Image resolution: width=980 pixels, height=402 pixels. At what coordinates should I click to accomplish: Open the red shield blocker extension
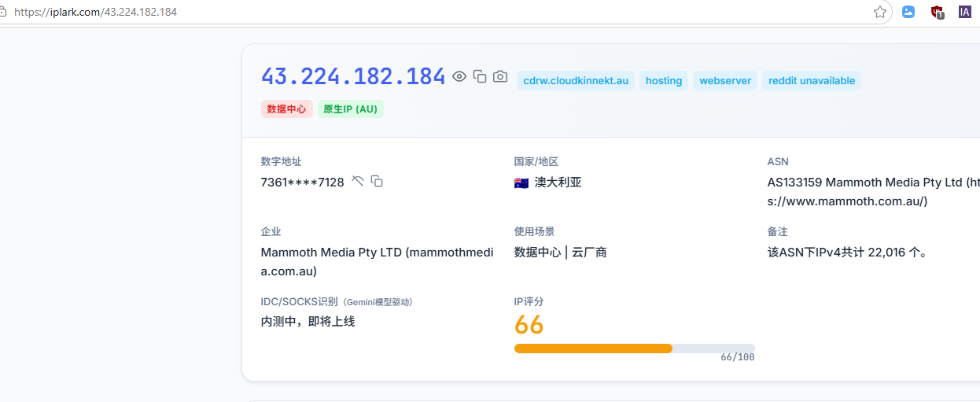pyautogui.click(x=937, y=12)
